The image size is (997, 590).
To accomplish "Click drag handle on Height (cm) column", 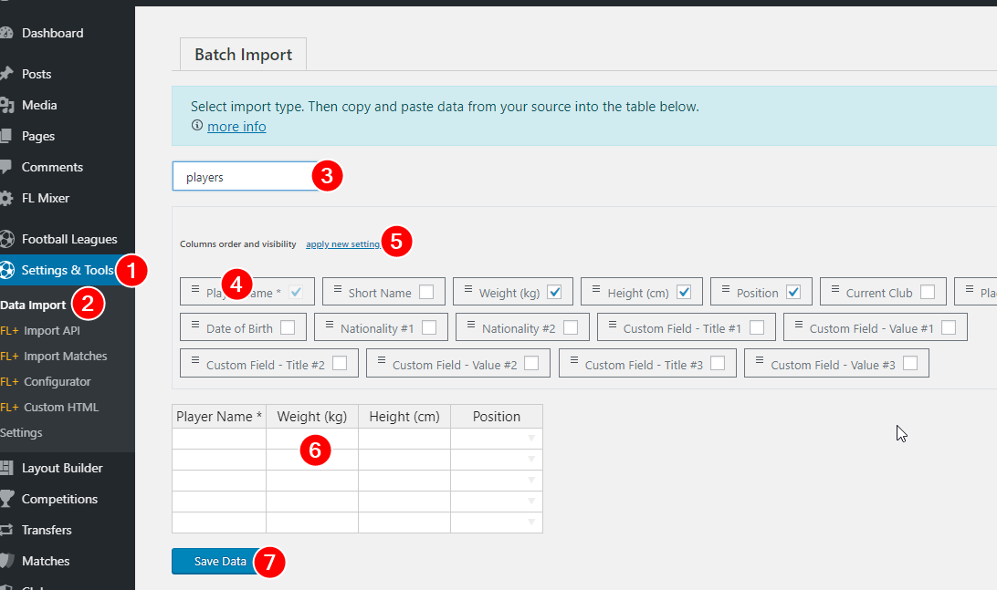I will [596, 288].
